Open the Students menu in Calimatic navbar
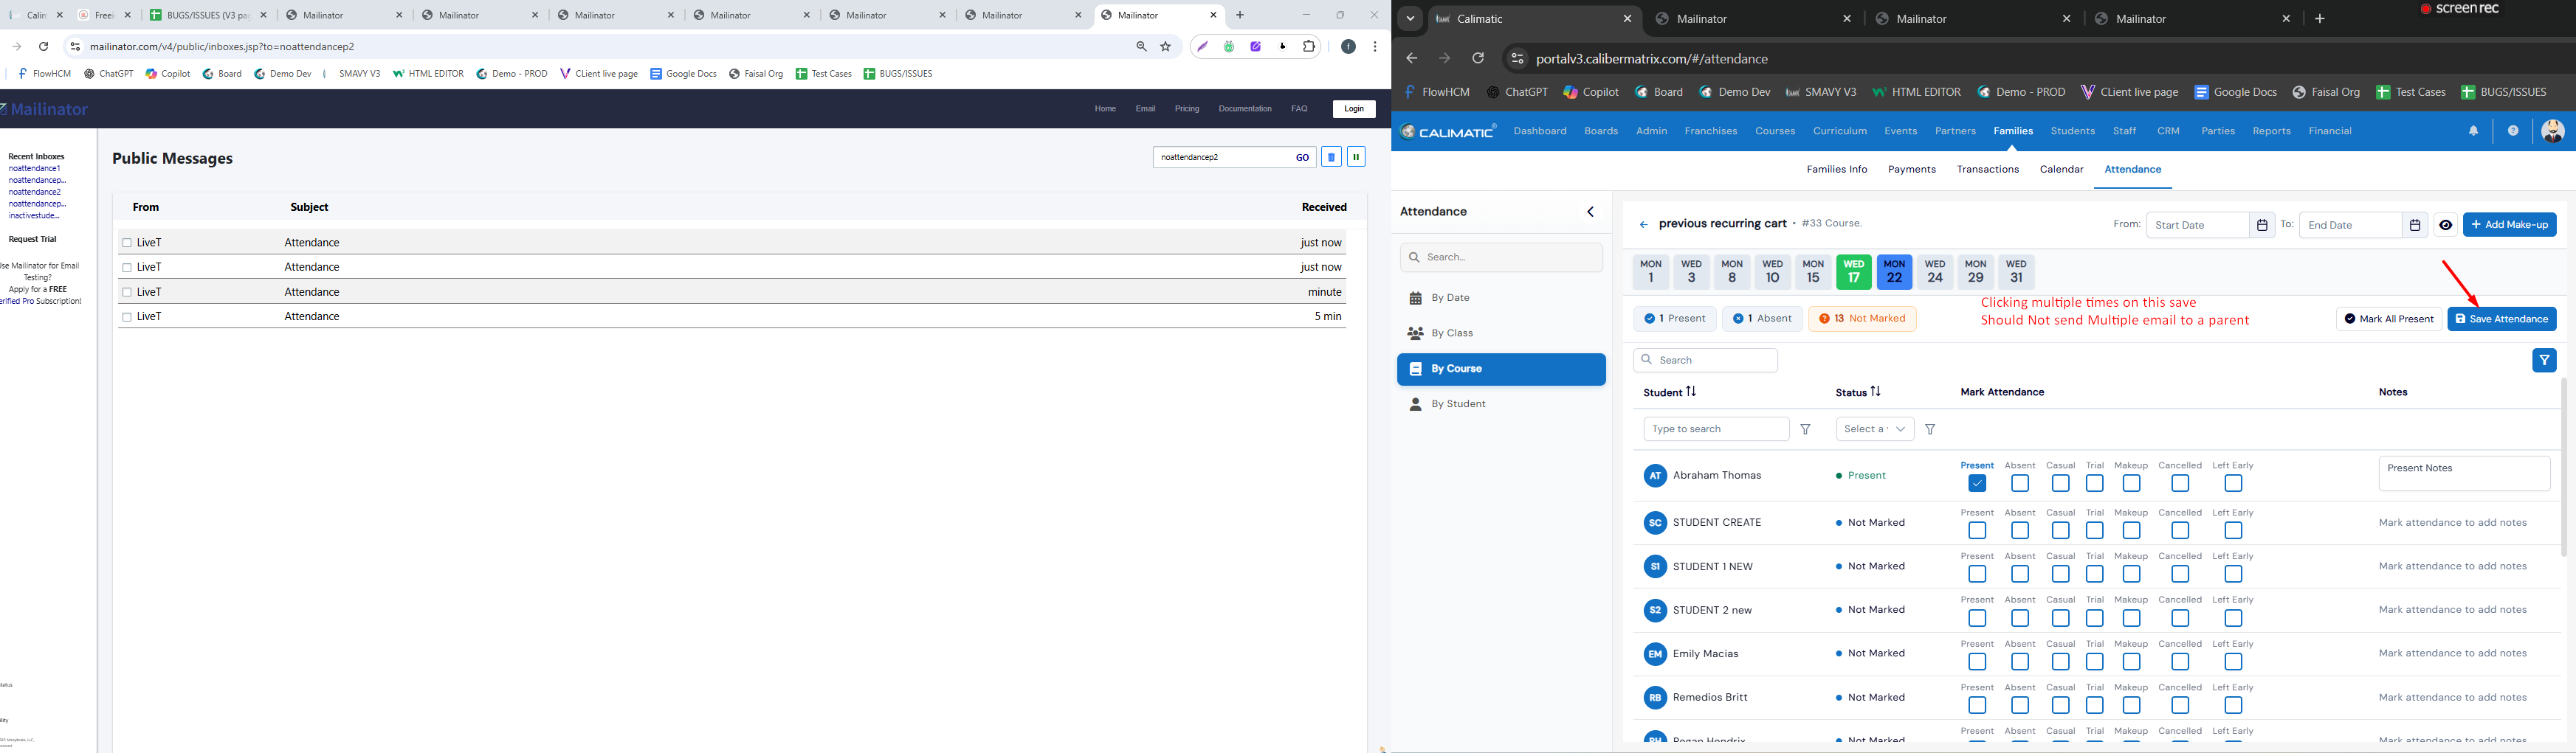Screen dimensions: 2576x753 (2073, 131)
